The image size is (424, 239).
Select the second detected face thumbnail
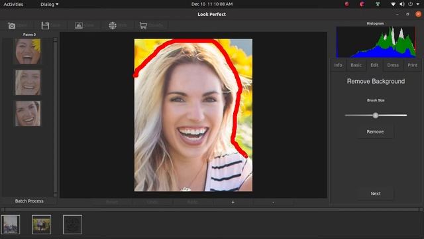[x=28, y=82]
